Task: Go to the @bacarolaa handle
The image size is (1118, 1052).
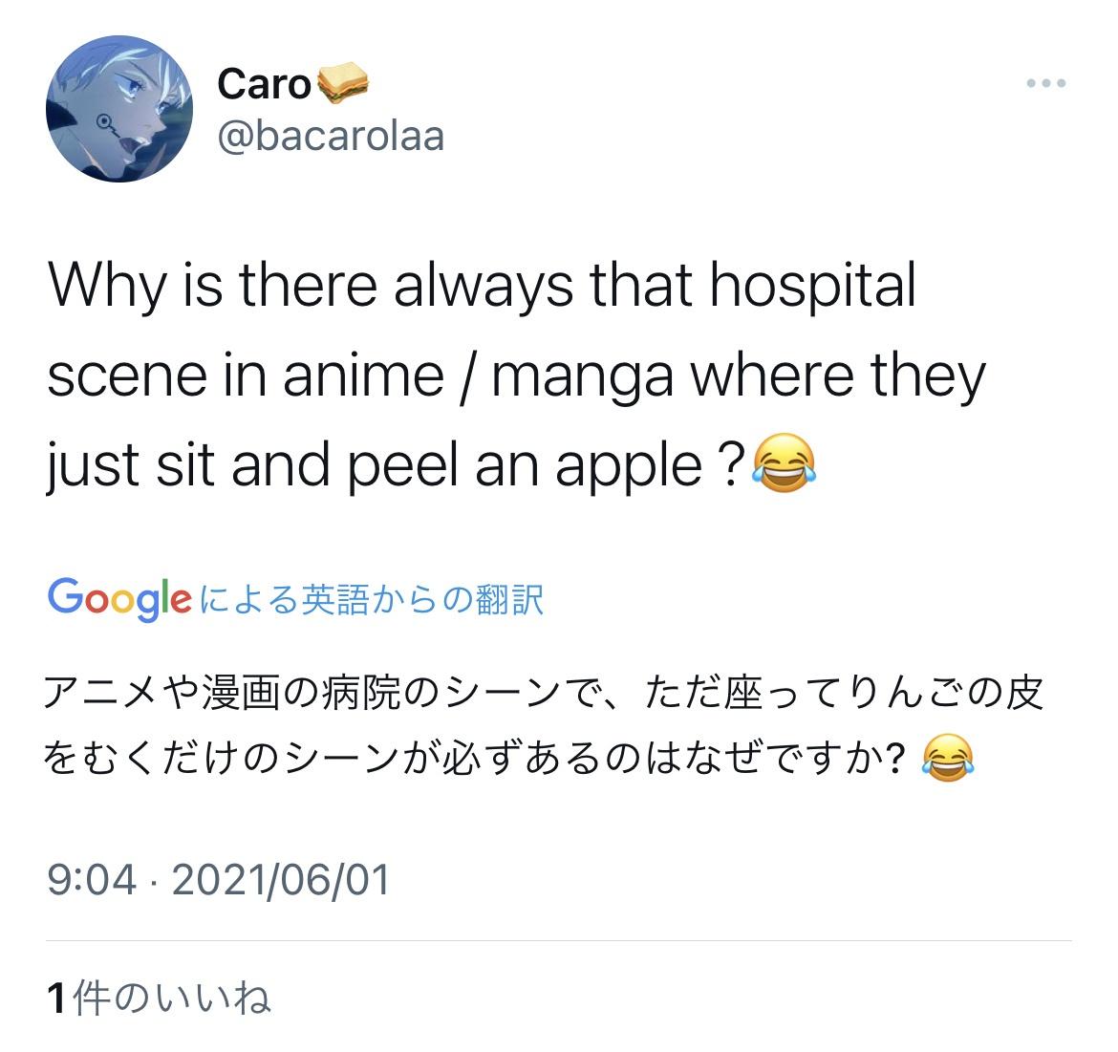Action: coord(331,136)
